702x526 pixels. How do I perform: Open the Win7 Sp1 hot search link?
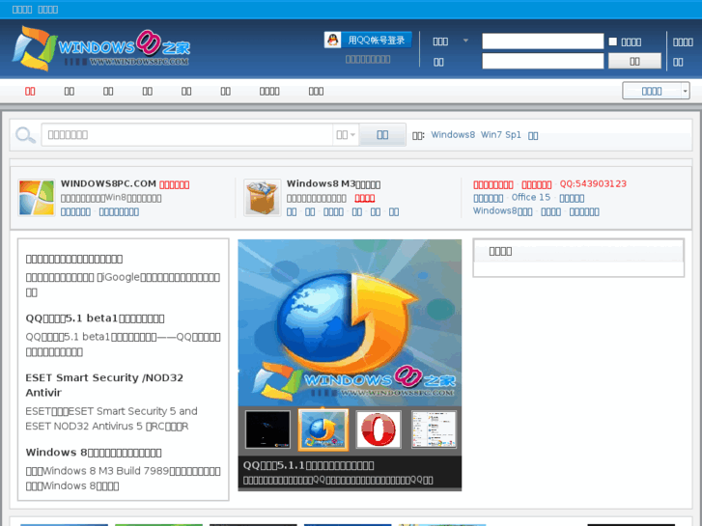[500, 135]
